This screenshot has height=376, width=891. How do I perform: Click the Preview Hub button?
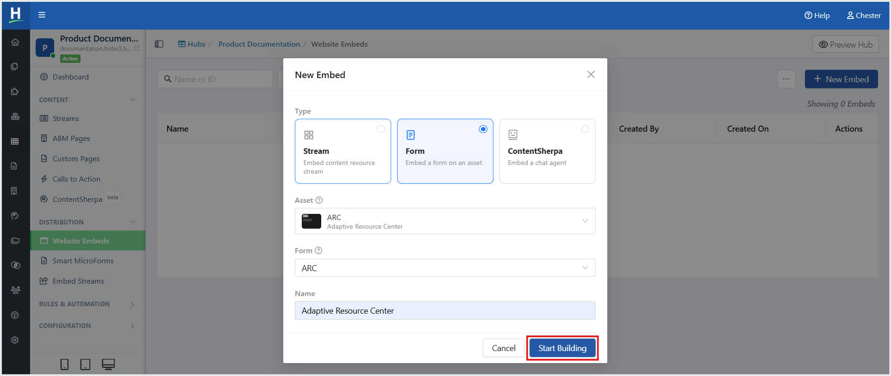tap(846, 44)
